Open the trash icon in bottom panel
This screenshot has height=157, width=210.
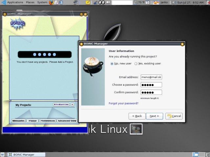[208, 154]
